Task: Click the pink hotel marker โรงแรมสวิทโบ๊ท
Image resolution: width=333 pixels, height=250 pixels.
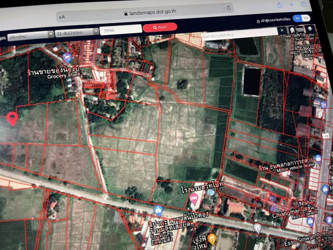Action: click(x=193, y=199)
